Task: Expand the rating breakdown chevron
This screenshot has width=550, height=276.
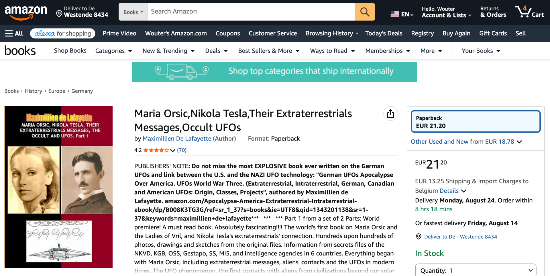Action: 173,151
